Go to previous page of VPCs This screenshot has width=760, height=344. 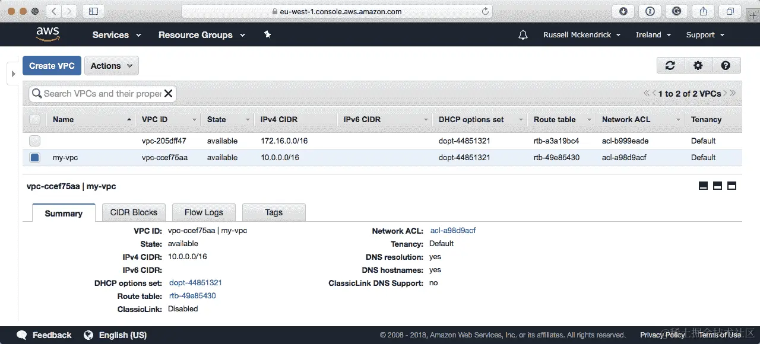click(x=654, y=94)
